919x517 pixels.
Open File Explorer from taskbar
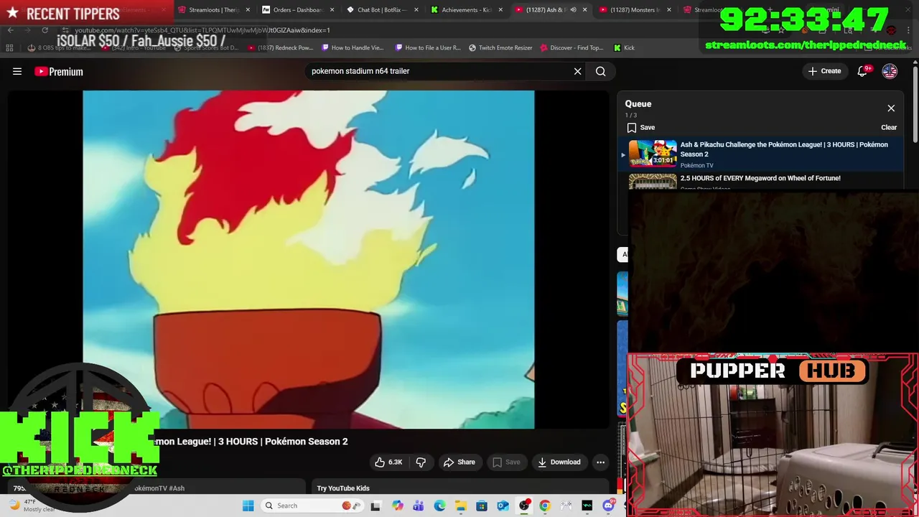click(x=461, y=506)
